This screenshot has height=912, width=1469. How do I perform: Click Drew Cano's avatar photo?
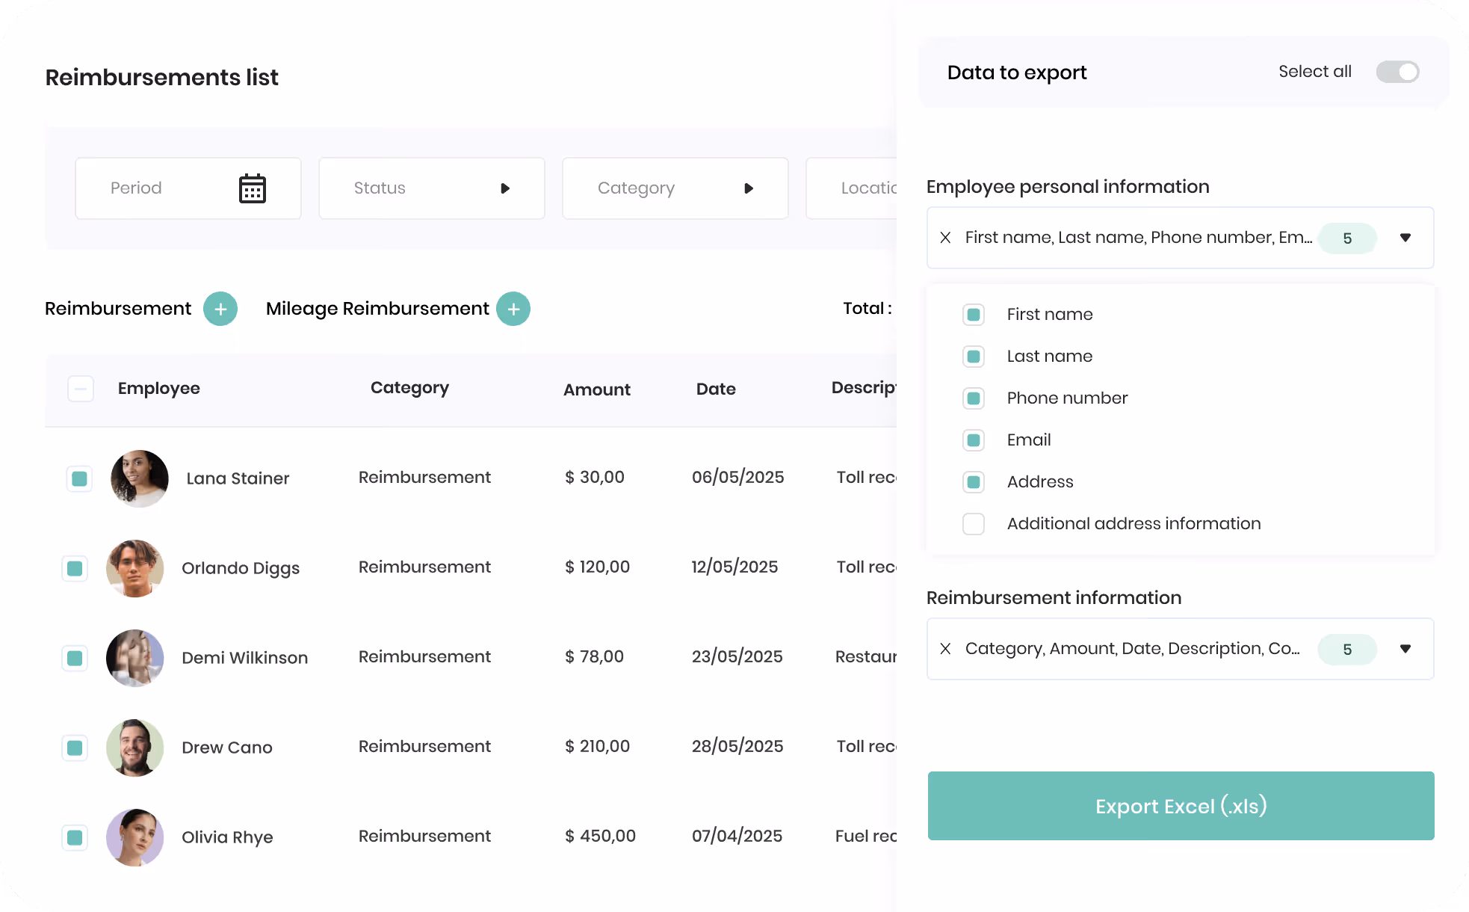tap(134, 748)
